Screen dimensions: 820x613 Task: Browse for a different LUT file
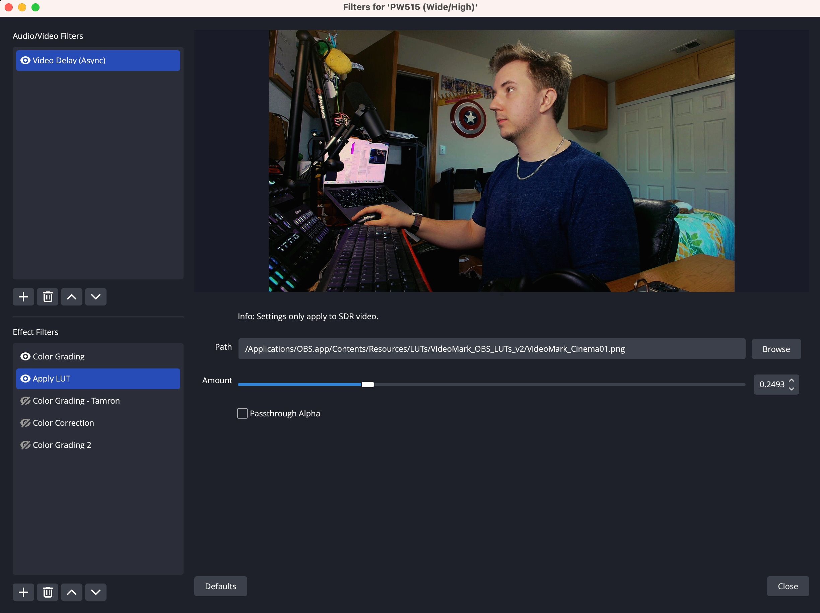pos(776,349)
